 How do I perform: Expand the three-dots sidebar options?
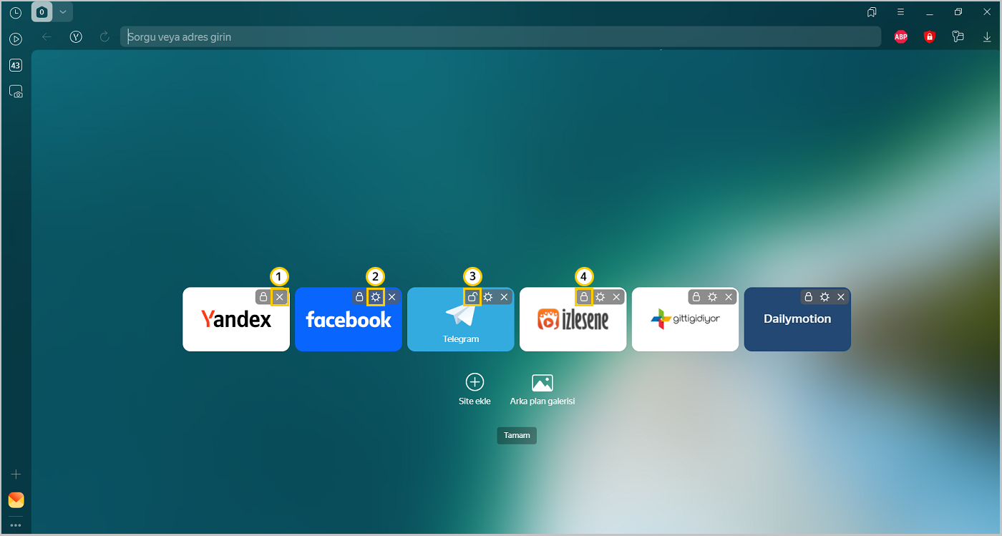point(16,525)
